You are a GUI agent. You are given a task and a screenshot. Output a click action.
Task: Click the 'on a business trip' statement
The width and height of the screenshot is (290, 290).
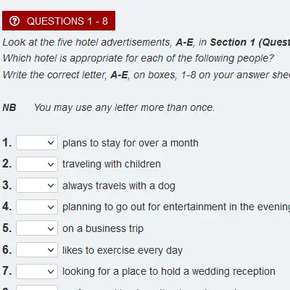point(103,228)
